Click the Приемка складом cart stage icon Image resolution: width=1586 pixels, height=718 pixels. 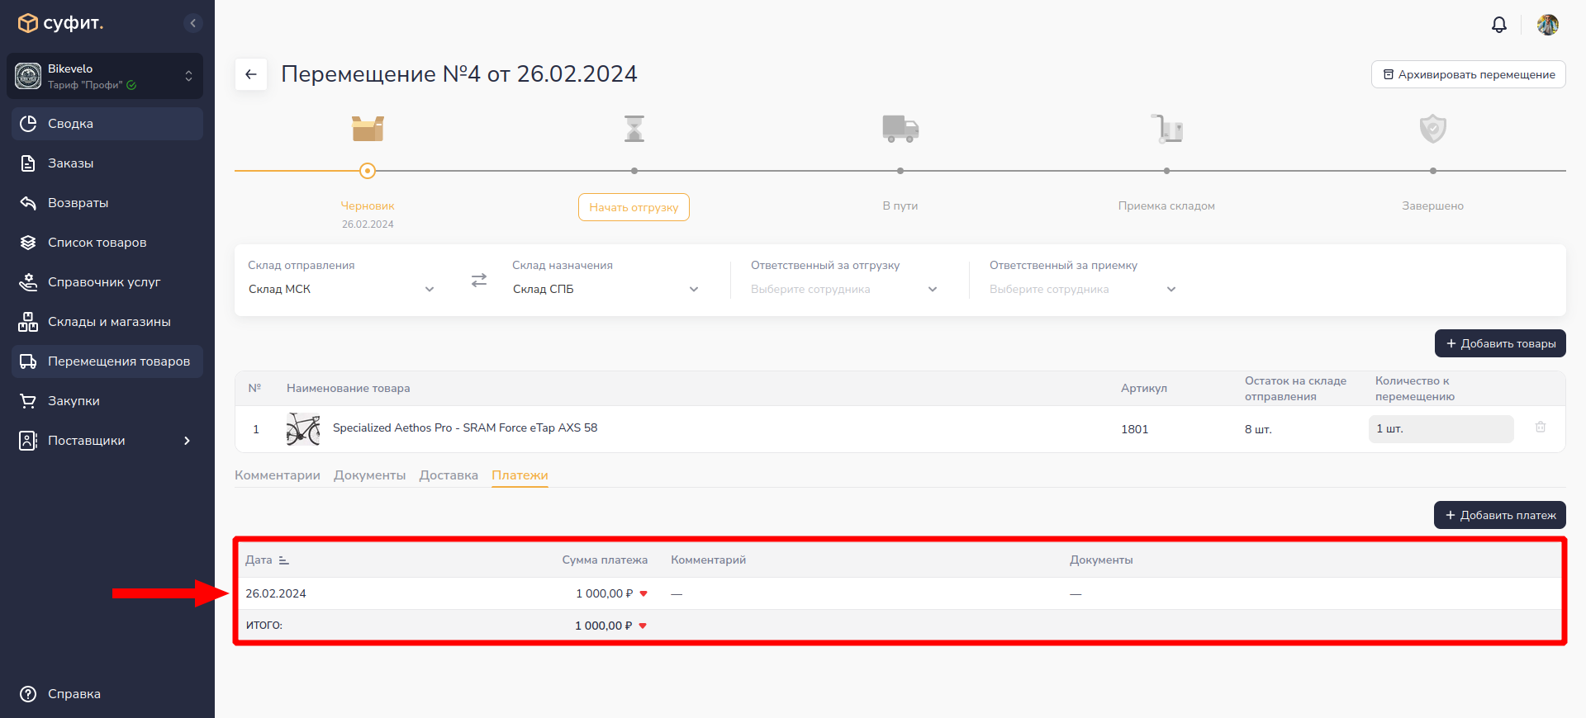[1167, 129]
